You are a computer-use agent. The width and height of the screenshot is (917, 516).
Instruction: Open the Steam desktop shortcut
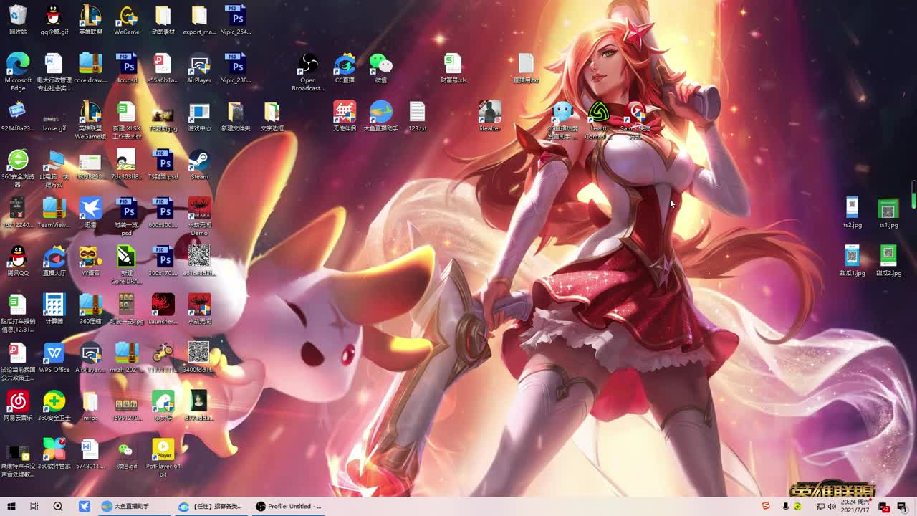point(199,161)
